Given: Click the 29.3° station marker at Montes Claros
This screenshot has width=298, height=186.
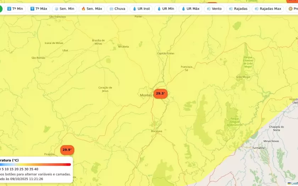Looking at the screenshot, I should tap(160, 94).
